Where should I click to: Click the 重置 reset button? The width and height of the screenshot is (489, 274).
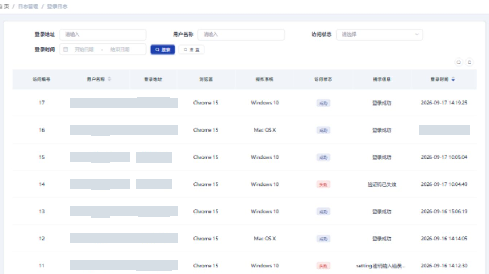191,50
